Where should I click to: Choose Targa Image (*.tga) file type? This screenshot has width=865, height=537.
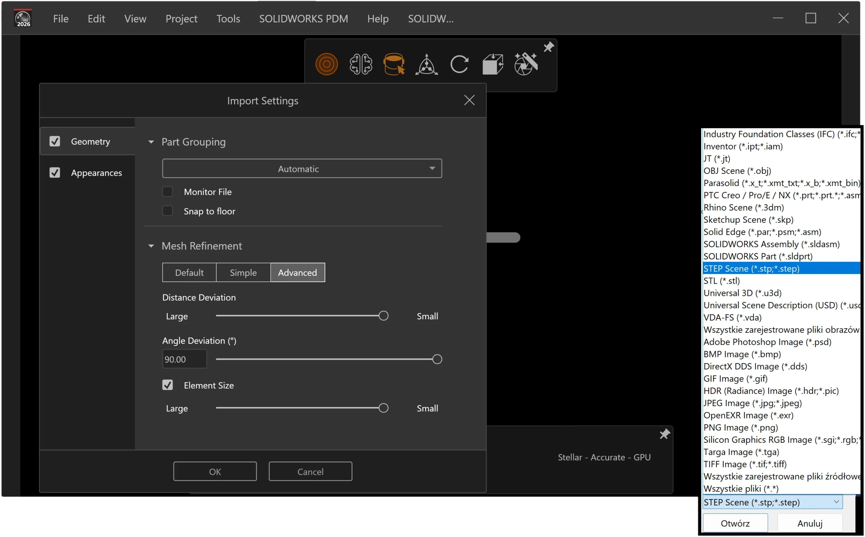(782, 452)
